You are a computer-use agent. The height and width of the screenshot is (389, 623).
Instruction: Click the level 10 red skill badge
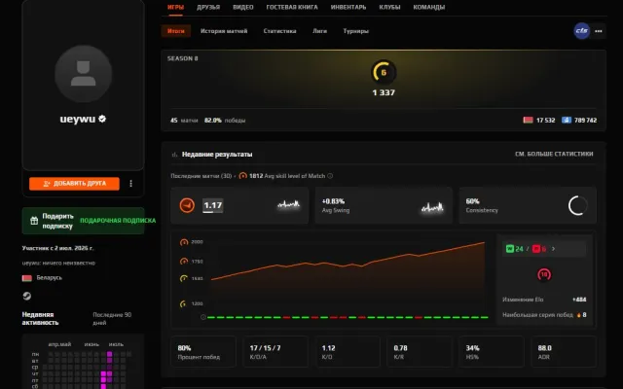[x=544, y=274]
